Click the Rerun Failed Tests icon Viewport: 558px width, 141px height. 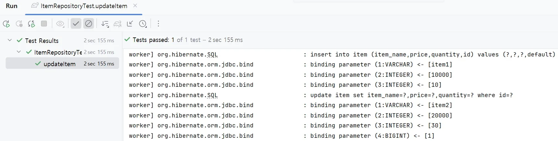(19, 24)
